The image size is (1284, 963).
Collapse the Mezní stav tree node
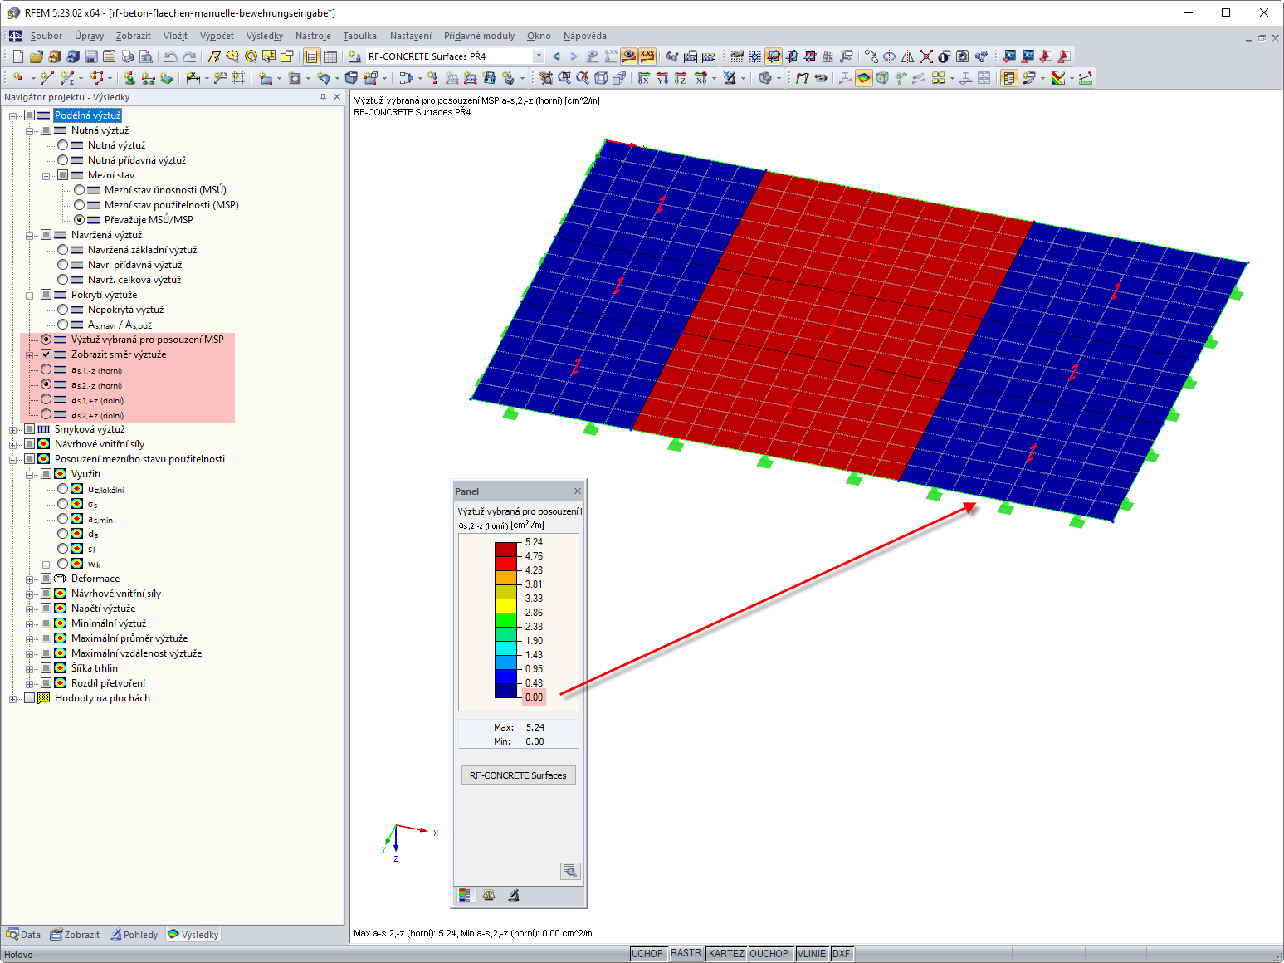point(46,175)
